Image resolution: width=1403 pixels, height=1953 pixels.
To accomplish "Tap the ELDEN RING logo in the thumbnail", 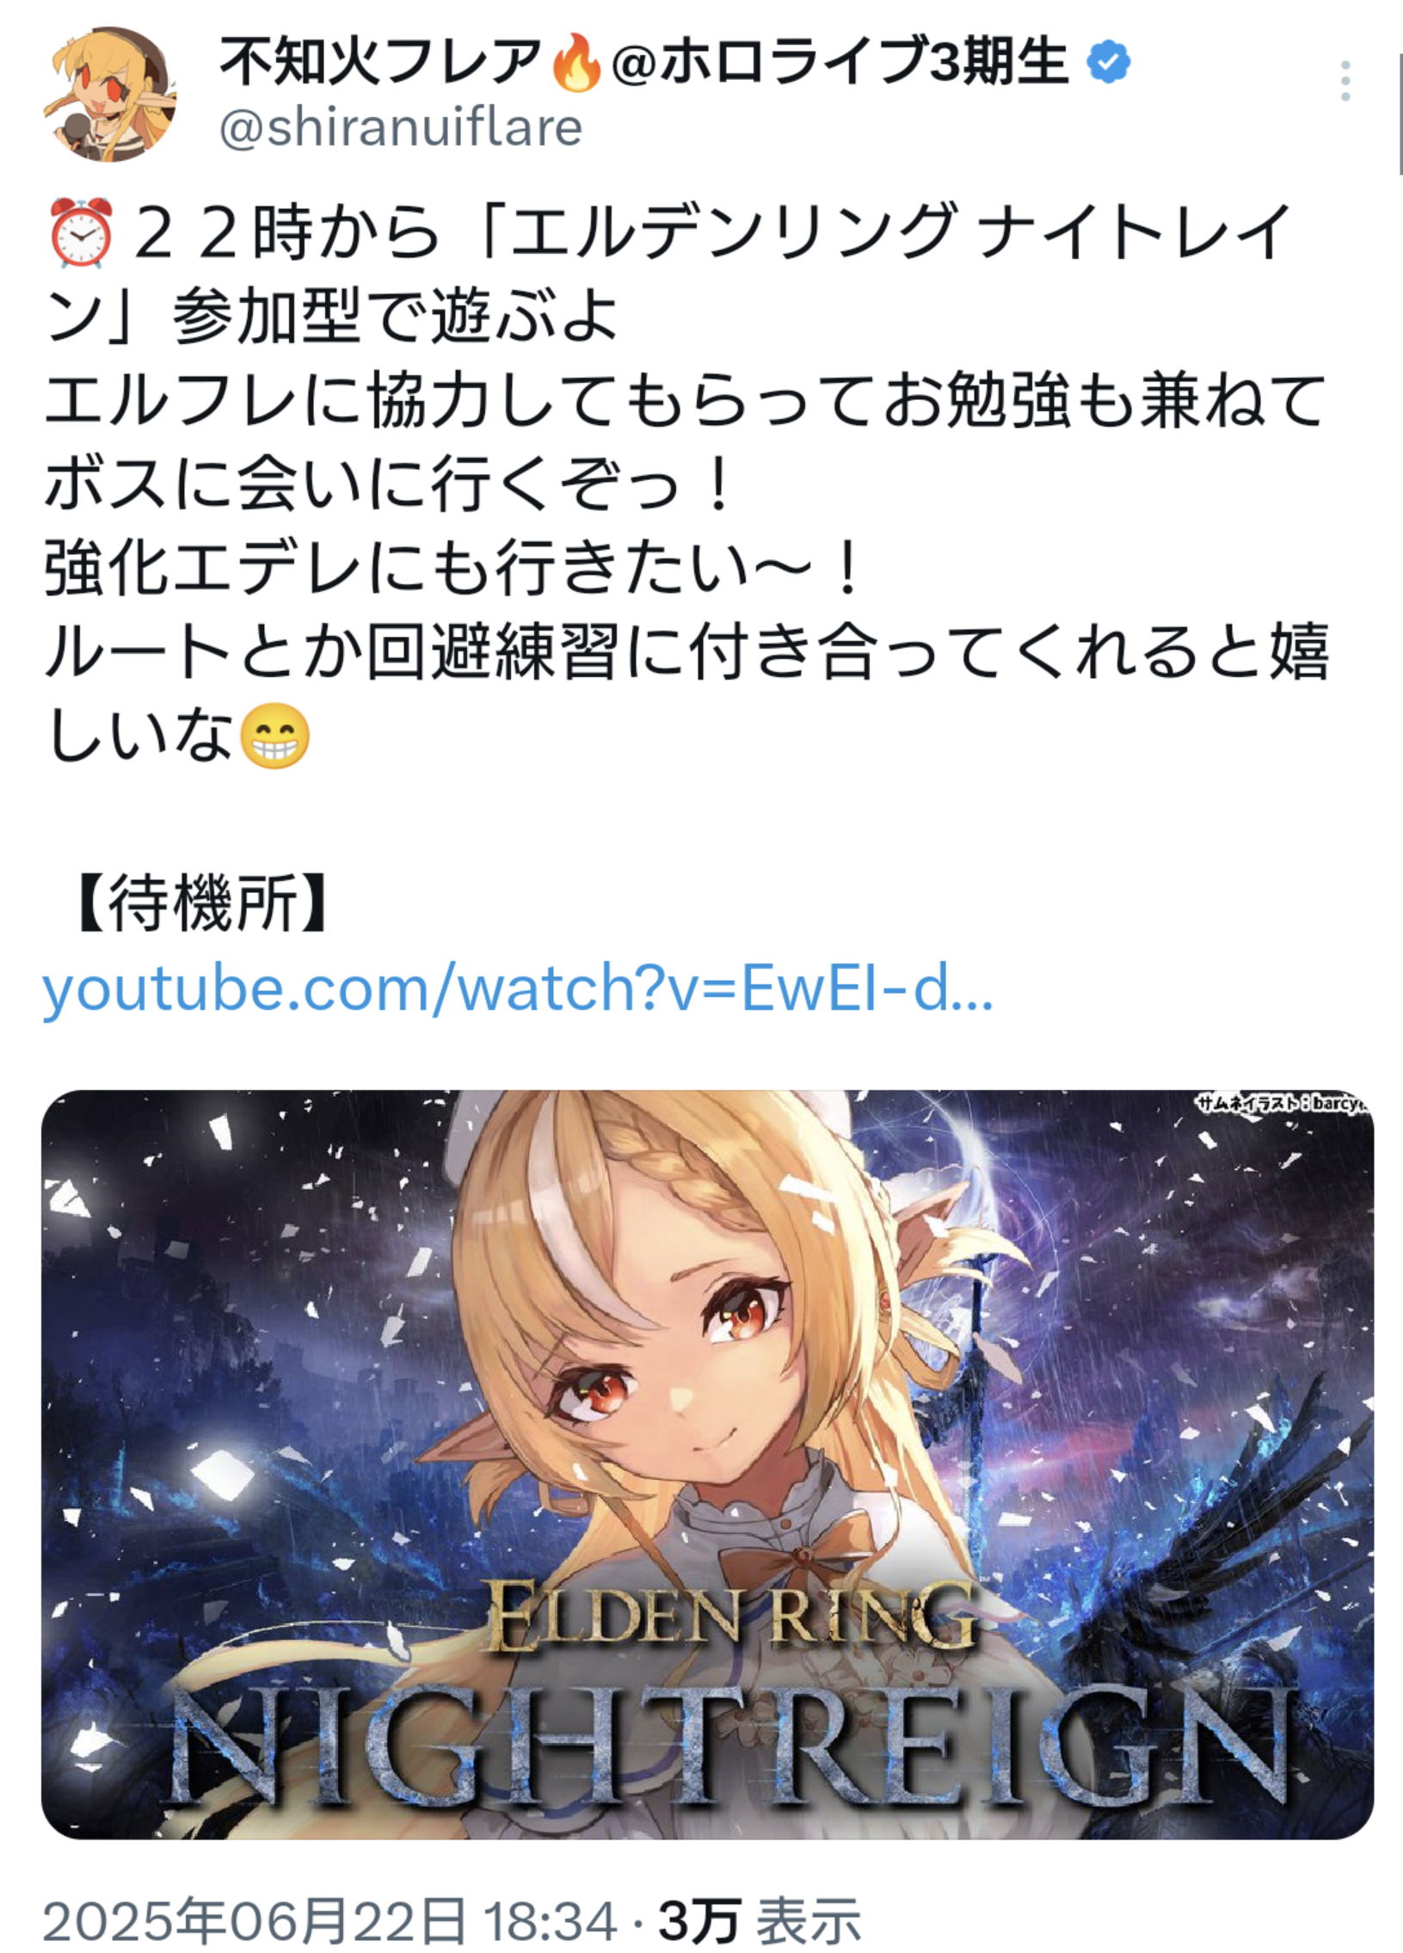I will 733,1620.
